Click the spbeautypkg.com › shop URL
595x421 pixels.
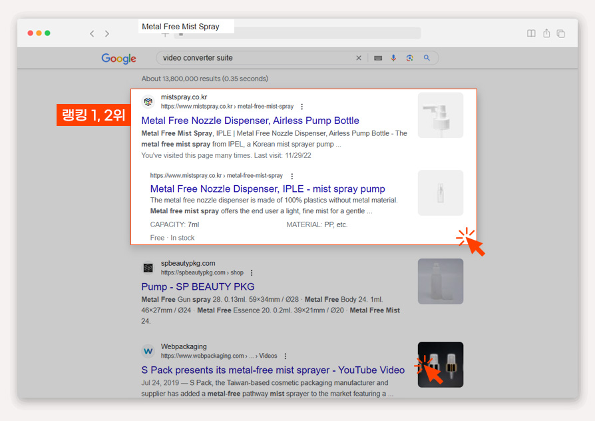tap(202, 272)
